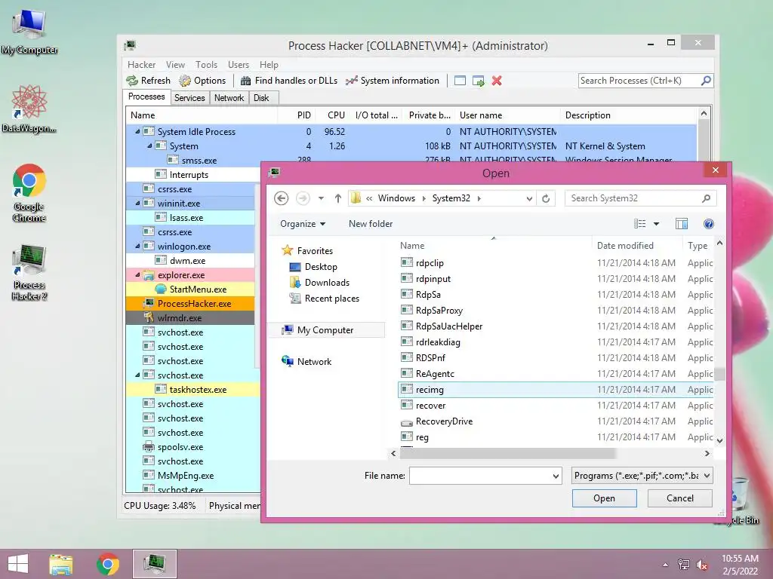Open Chrome from the taskbar
Image resolution: width=773 pixels, height=579 pixels.
[108, 564]
